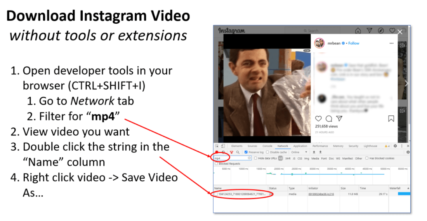The height and width of the screenshot is (221, 427).
Task: Sort by the Name column header
Action: [241, 188]
